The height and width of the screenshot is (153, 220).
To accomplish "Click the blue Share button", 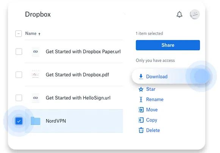I will point(168,45).
